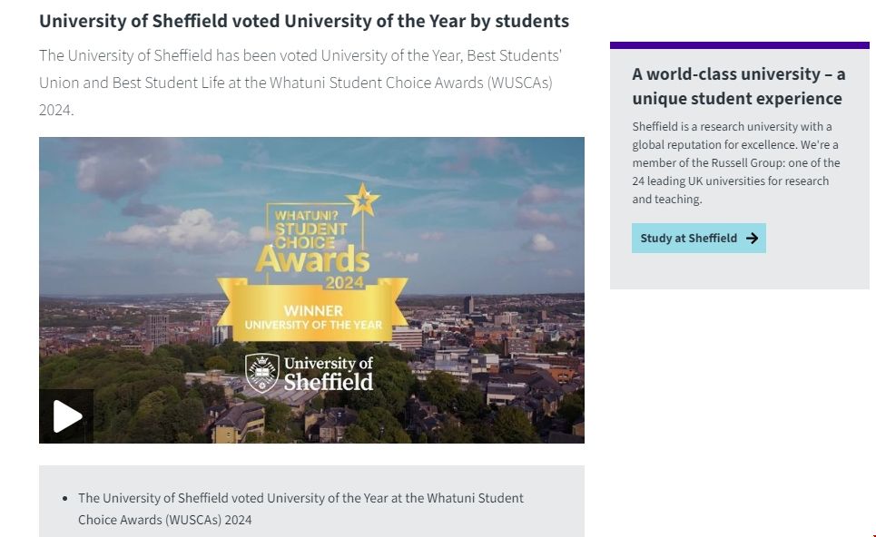Image resolution: width=876 pixels, height=537 pixels.
Task: Click the 2024 year text in awards logo
Action: [x=345, y=283]
